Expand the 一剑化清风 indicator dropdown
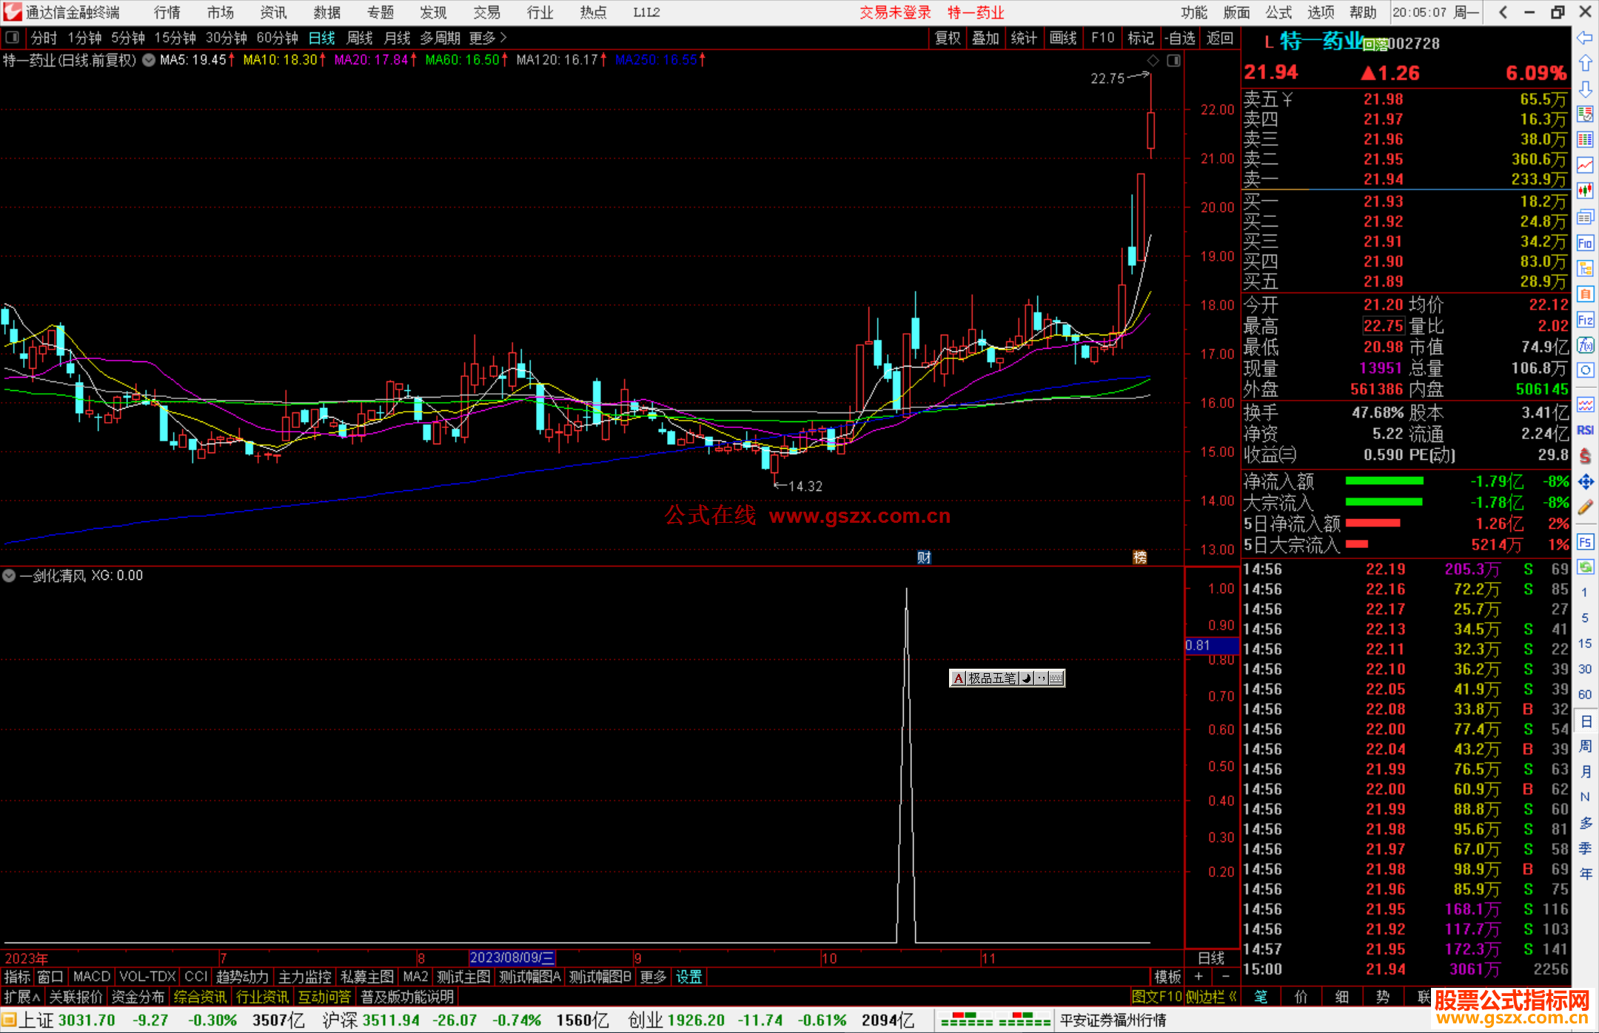This screenshot has height=1033, width=1599. pos(9,575)
